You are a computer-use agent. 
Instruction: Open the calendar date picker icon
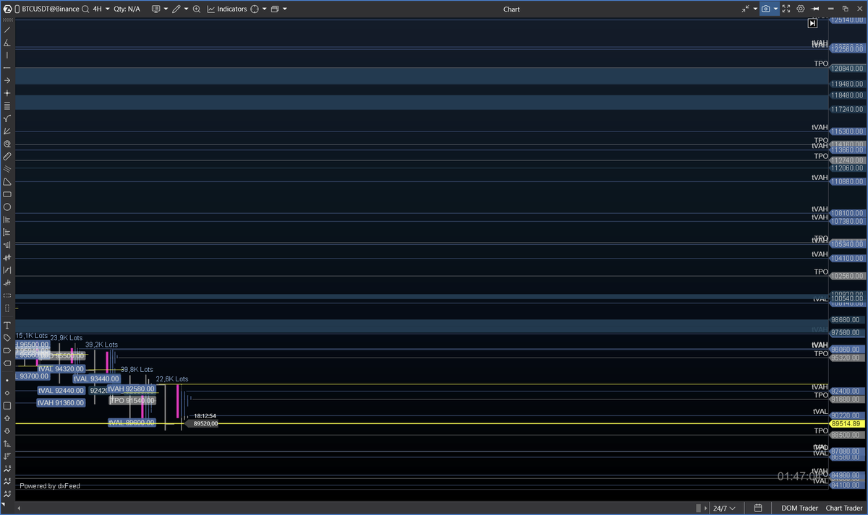pyautogui.click(x=758, y=508)
